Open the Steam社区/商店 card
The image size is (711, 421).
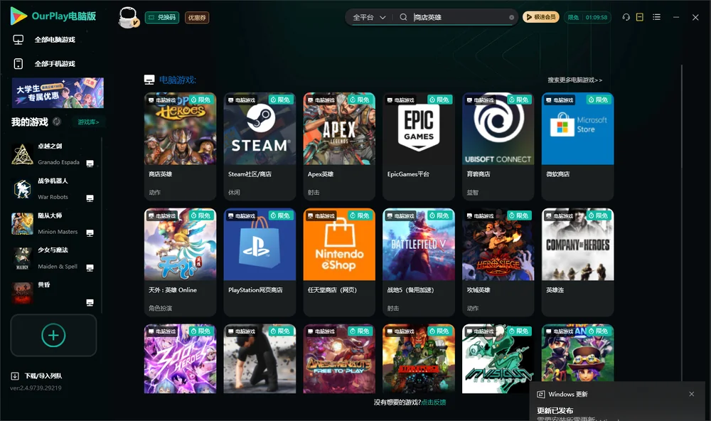(x=260, y=146)
